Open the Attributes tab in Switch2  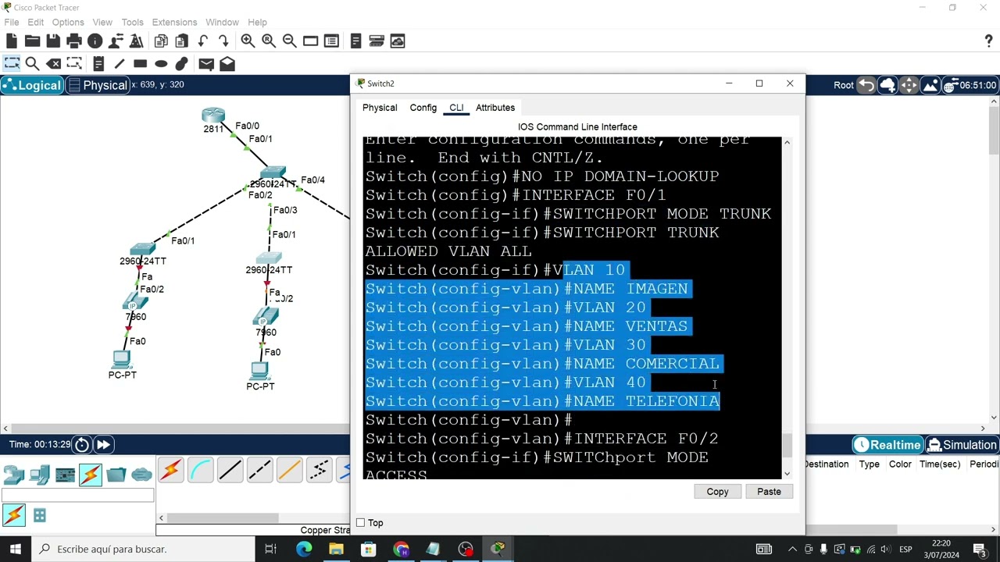[495, 108]
